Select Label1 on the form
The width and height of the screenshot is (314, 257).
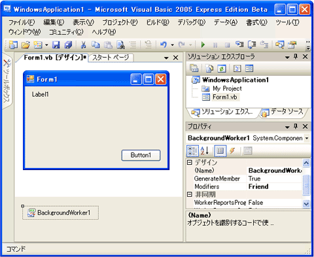tap(40, 94)
